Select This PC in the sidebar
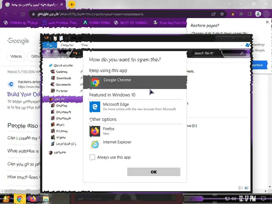272x204 pixels. tap(62, 99)
